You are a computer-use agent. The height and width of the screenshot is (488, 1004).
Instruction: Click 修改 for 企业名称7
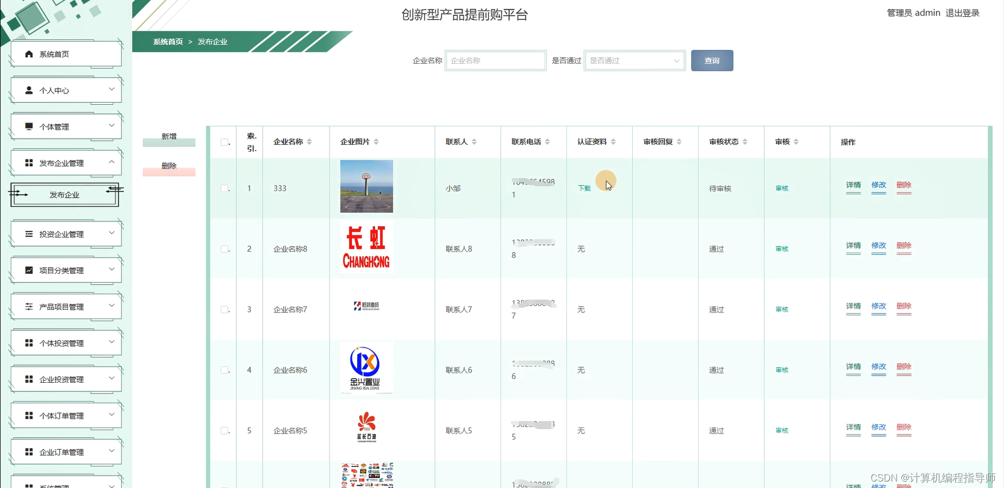(x=879, y=306)
